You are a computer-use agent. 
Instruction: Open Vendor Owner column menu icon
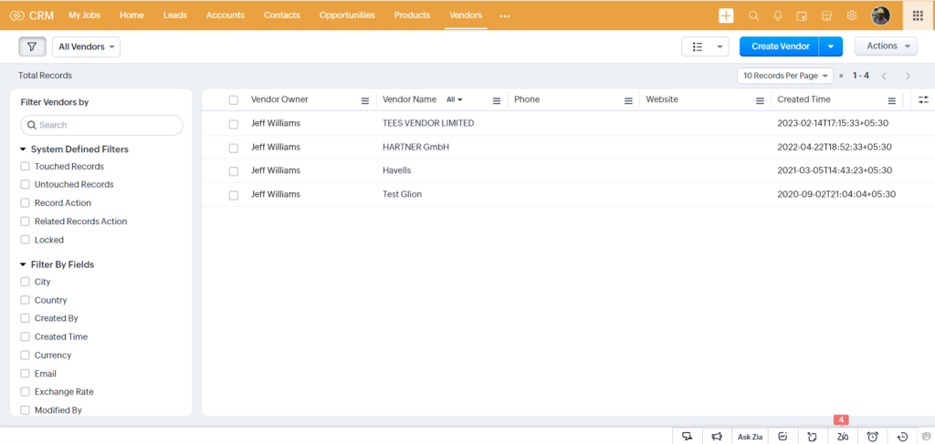point(365,100)
